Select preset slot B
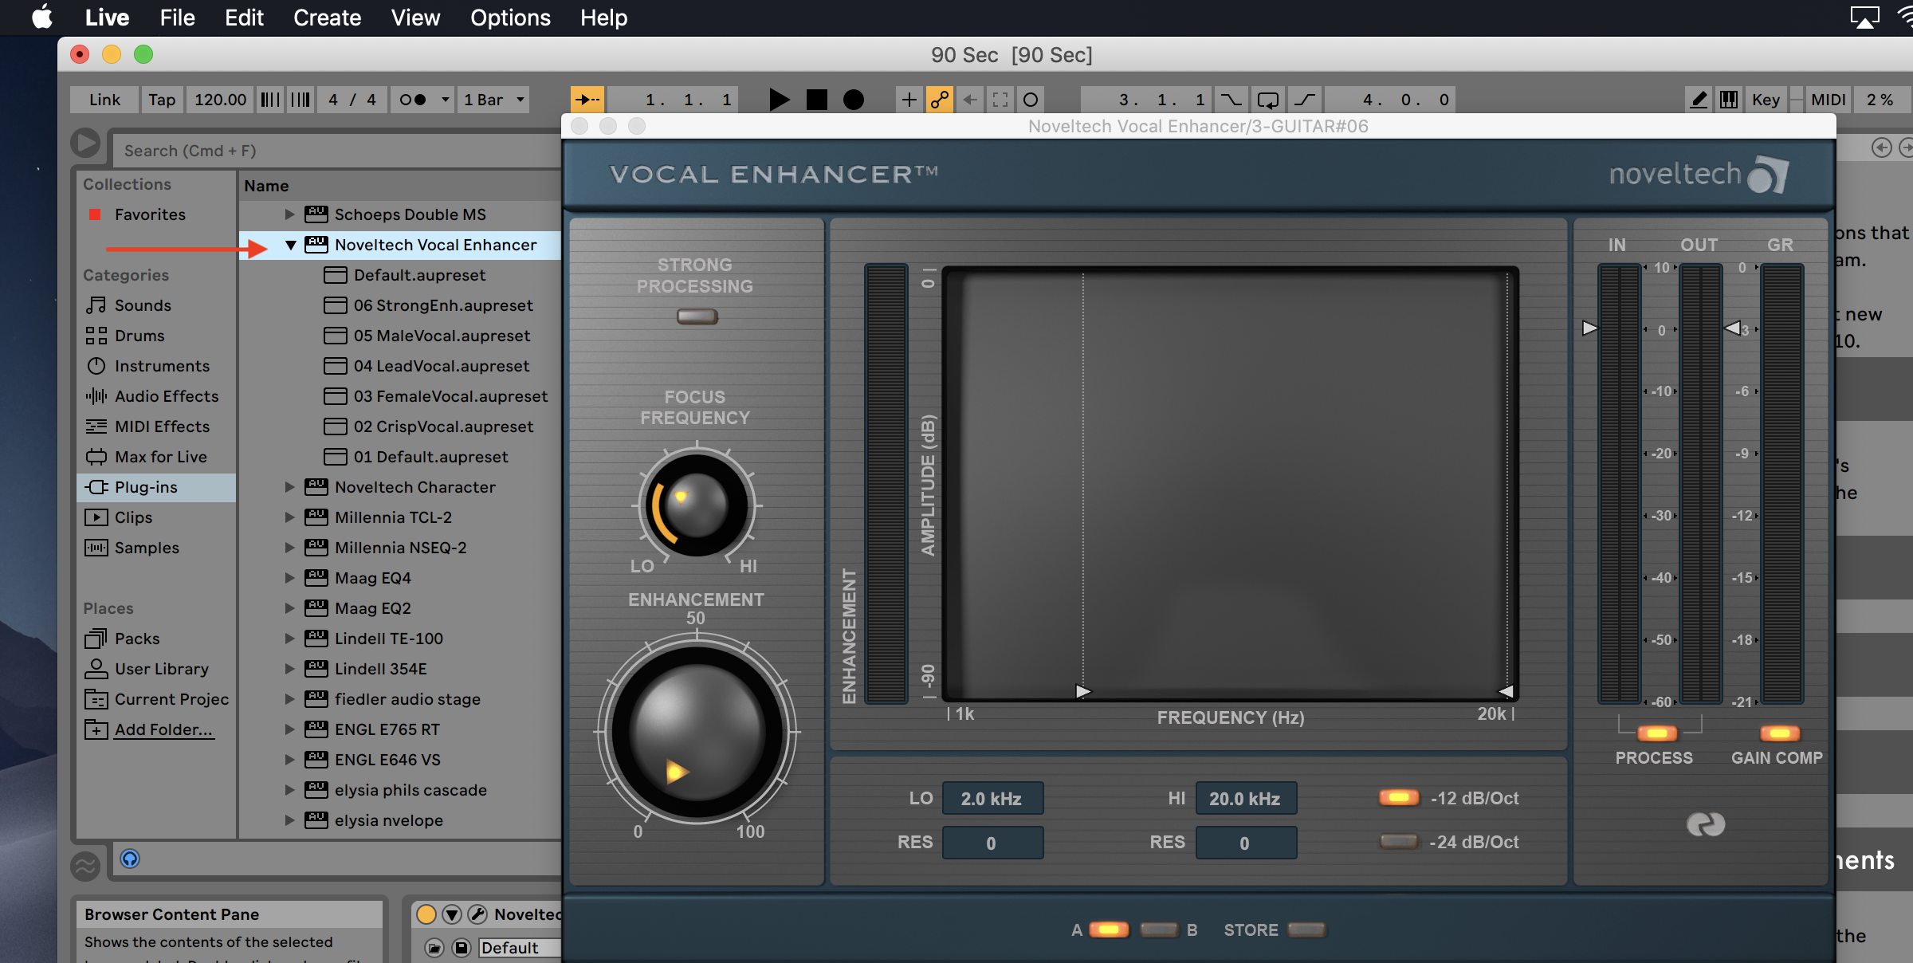 coord(1159,930)
